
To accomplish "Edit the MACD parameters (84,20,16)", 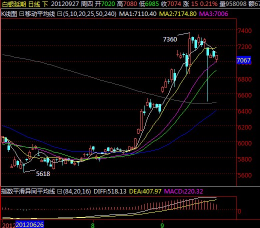I will pyautogui.click(x=77, y=191).
